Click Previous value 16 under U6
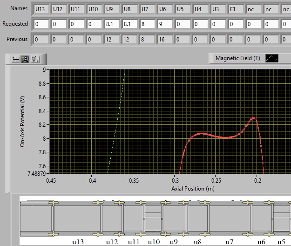 (x=165, y=39)
